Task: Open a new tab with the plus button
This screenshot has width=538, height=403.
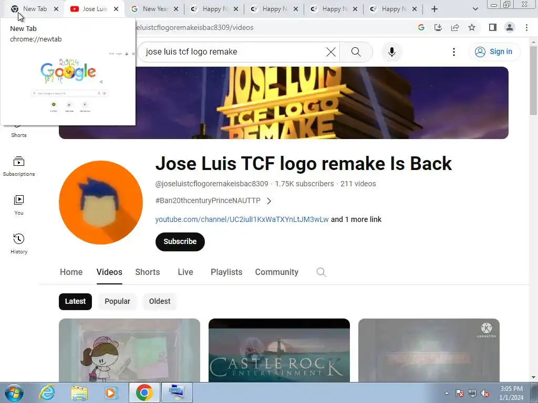Action: click(434, 9)
